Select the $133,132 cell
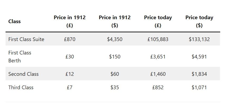 [x=199, y=39]
